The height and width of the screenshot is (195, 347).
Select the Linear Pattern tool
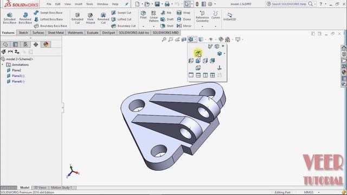coord(153,16)
